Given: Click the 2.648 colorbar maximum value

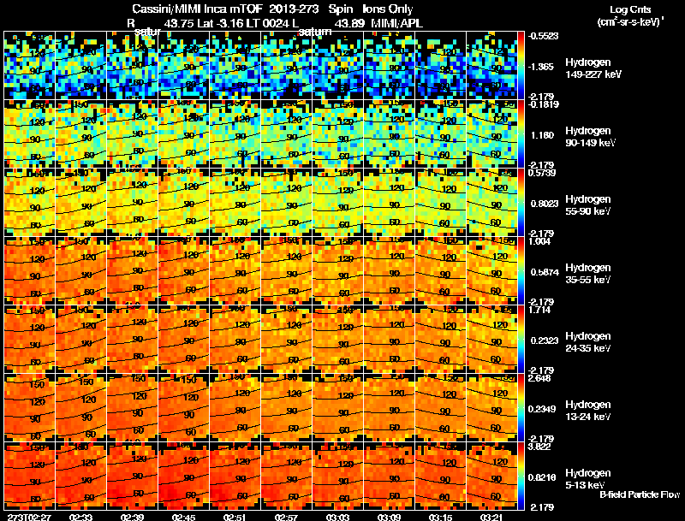Looking at the screenshot, I should [539, 378].
